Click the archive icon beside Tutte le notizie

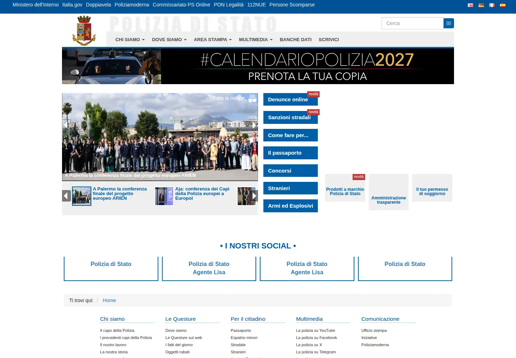253,98
